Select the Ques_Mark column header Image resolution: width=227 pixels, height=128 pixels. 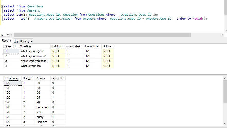[x=74, y=46]
